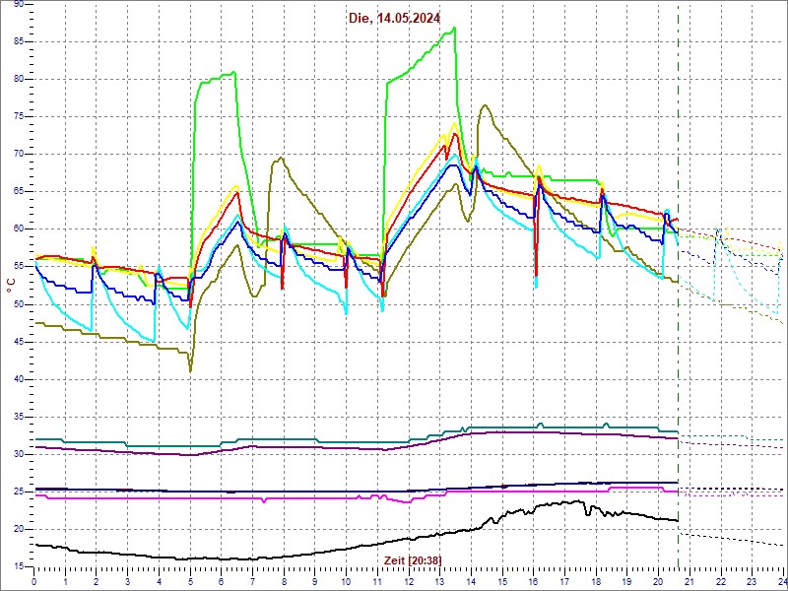Select hour 9 on the time axis

pos(315,581)
